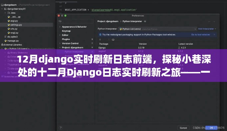Click the Python Interpreter breadcrumb title
This screenshot has height=131, width=227.
tap(132, 21)
